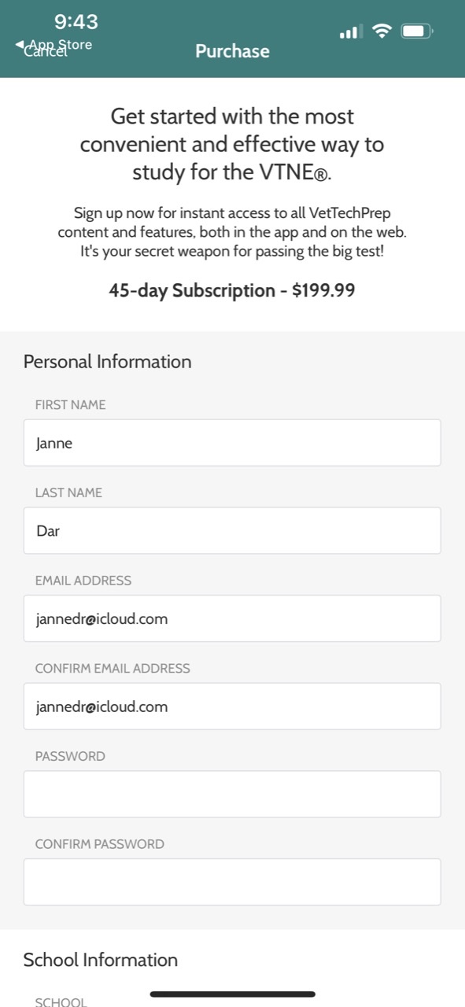465x1007 pixels.
Task: Select the Email Address input field
Action: 232,618
